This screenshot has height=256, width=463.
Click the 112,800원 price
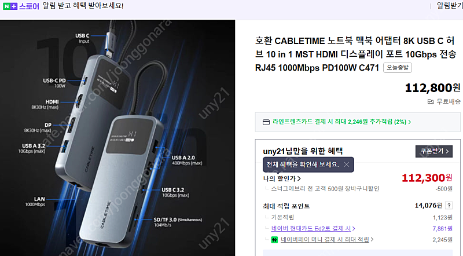(432, 88)
